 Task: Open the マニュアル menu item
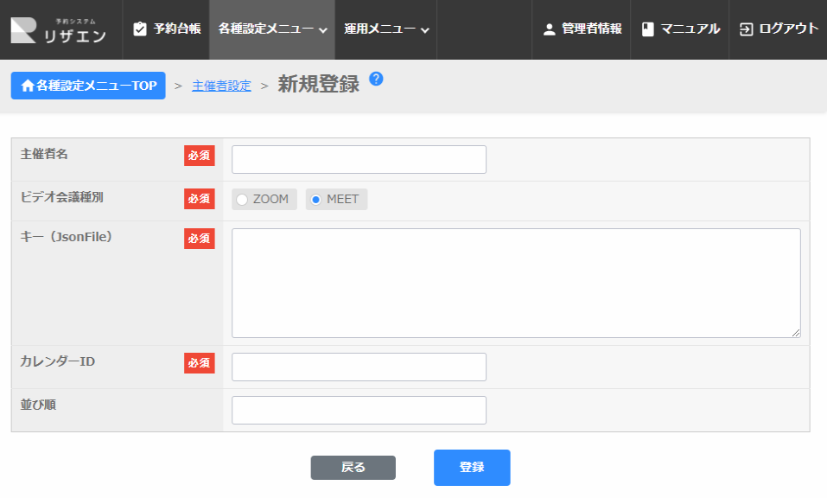pyautogui.click(x=690, y=29)
